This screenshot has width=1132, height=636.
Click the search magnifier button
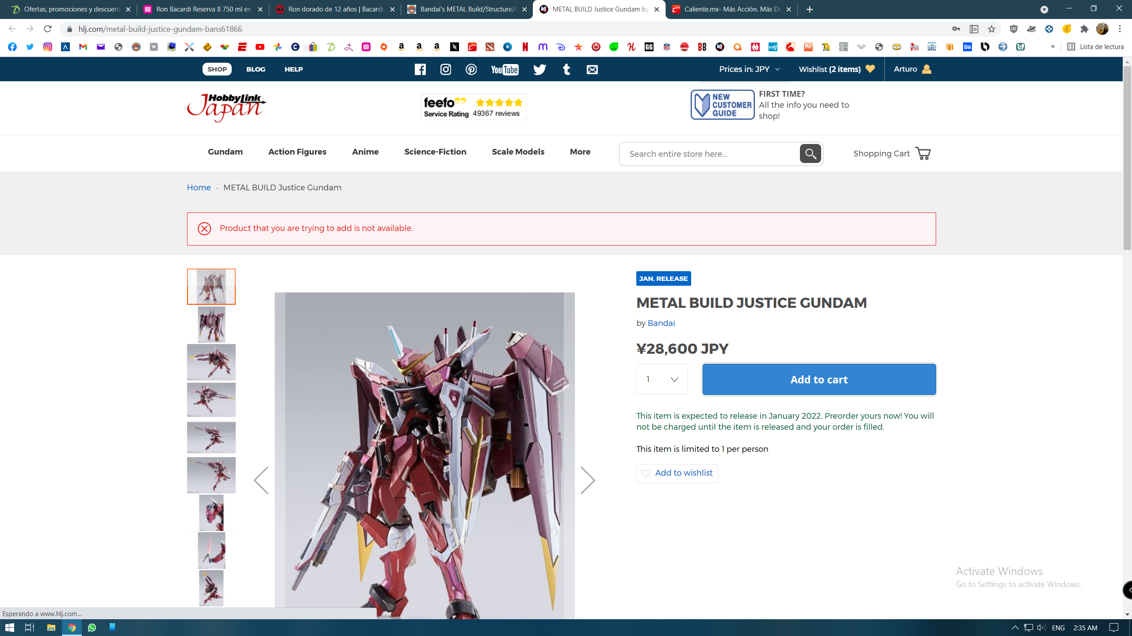(x=810, y=154)
